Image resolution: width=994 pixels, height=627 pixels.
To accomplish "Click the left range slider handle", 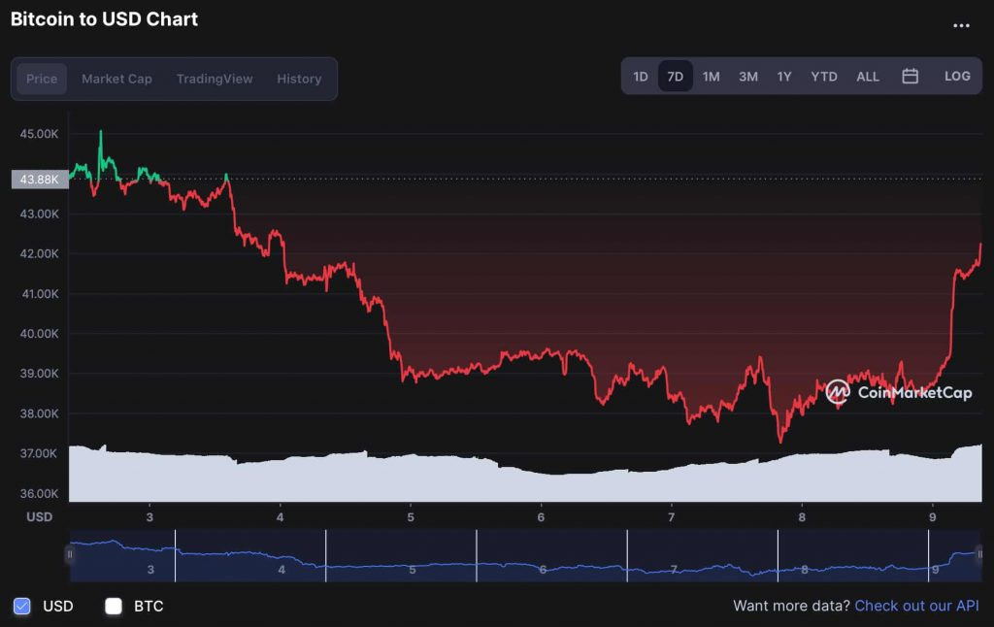I will [70, 555].
